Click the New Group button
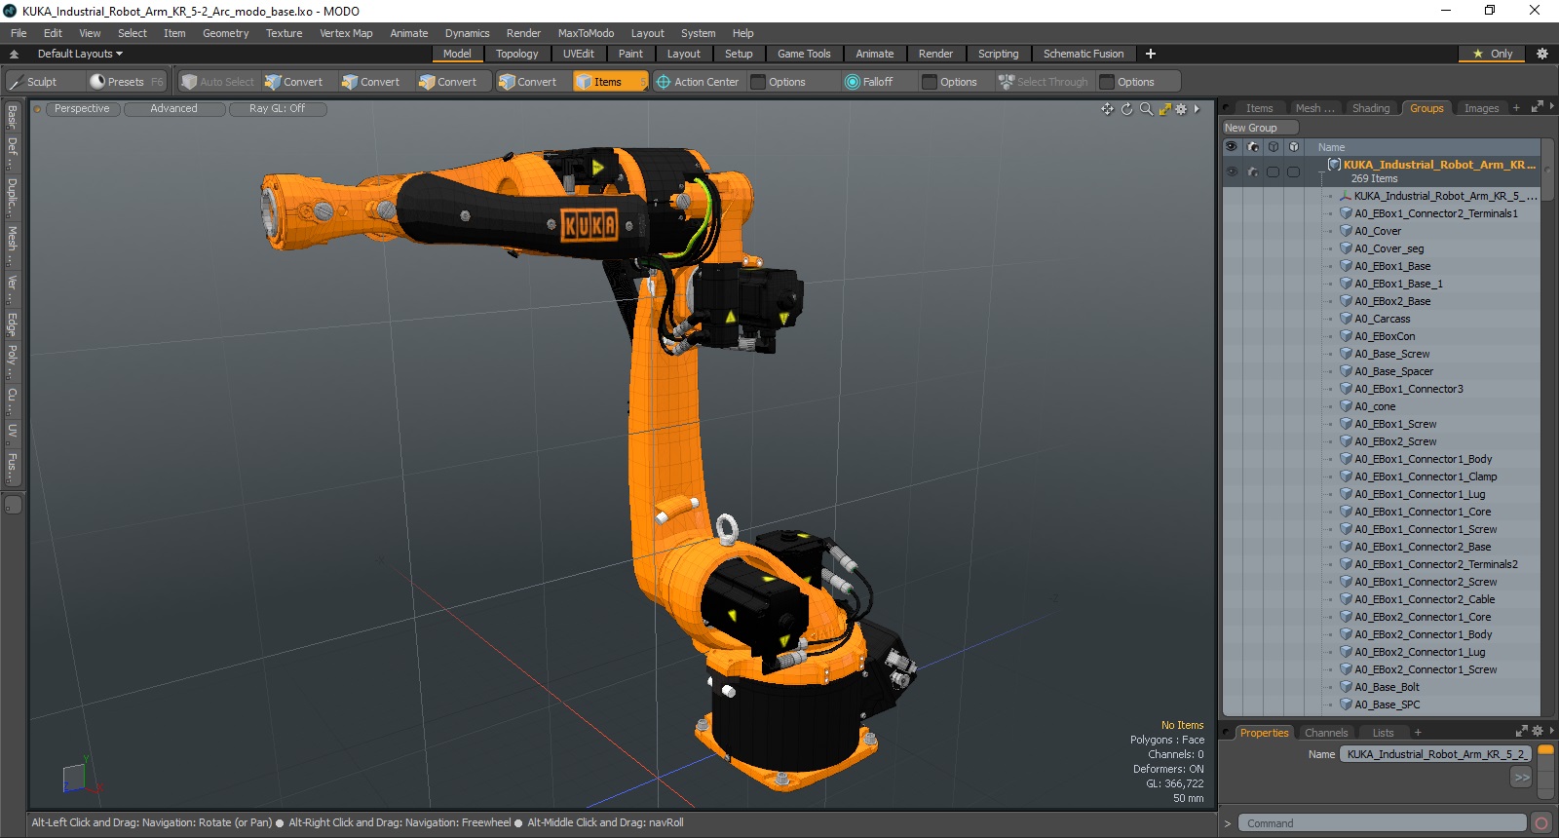 click(x=1260, y=128)
